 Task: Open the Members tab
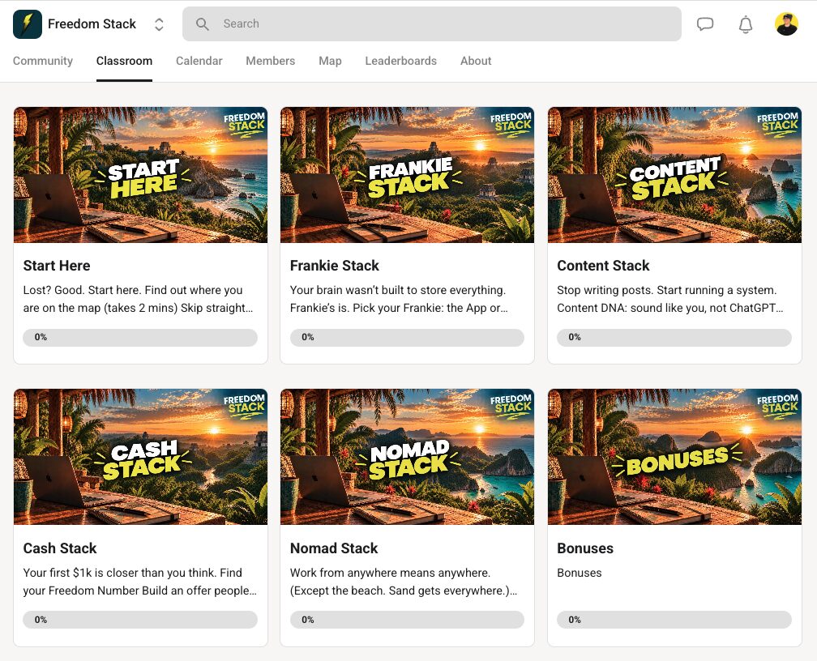pos(271,61)
